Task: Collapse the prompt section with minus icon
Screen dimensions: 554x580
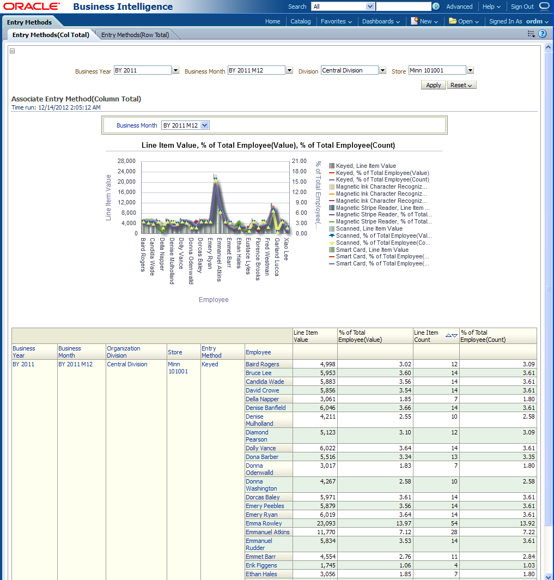Action: (13, 51)
